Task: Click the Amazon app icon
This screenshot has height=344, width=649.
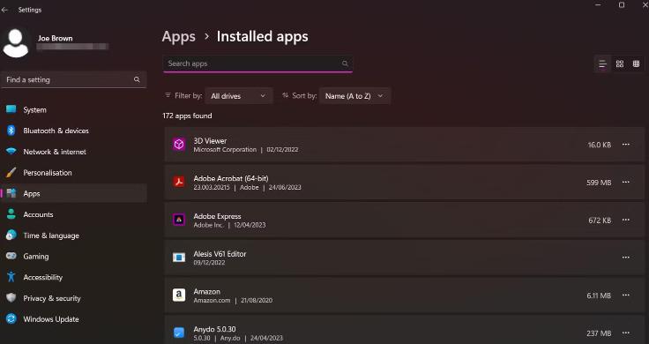Action: [x=179, y=295]
